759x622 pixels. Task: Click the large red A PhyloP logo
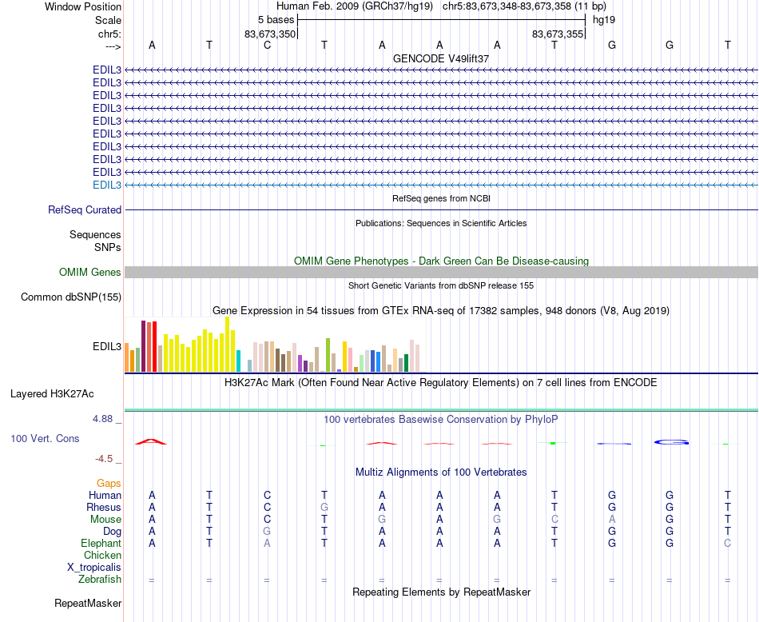click(151, 441)
